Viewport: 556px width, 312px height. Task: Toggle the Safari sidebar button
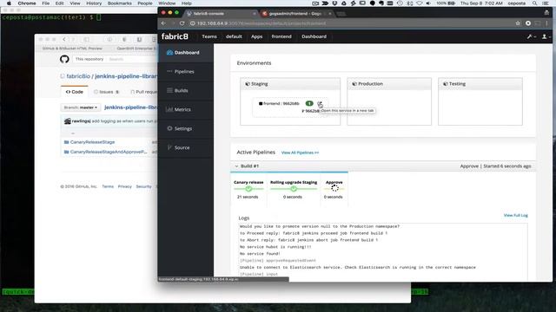tap(87, 39)
